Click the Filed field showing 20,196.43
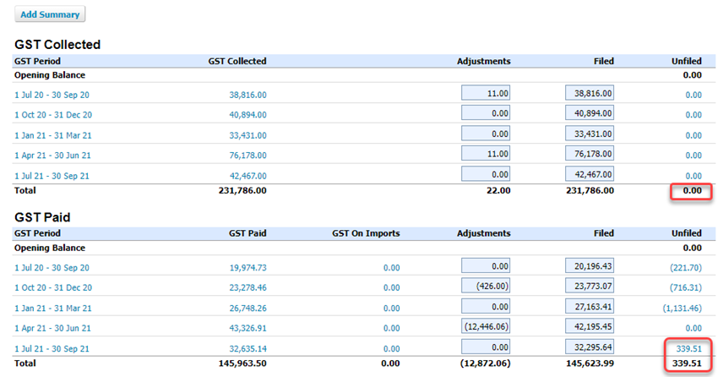 pos(590,265)
